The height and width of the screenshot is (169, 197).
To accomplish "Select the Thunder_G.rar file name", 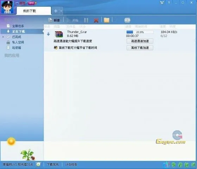I will (x=77, y=32).
